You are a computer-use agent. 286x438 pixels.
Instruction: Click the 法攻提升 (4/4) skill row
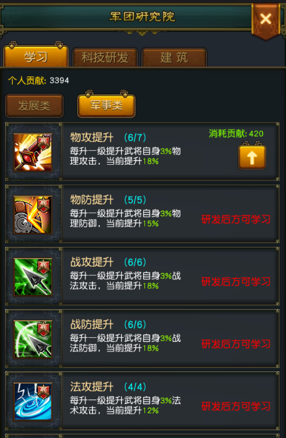[x=142, y=401]
